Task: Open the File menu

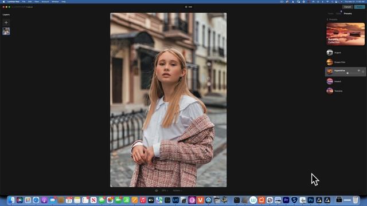Action: (24, 2)
